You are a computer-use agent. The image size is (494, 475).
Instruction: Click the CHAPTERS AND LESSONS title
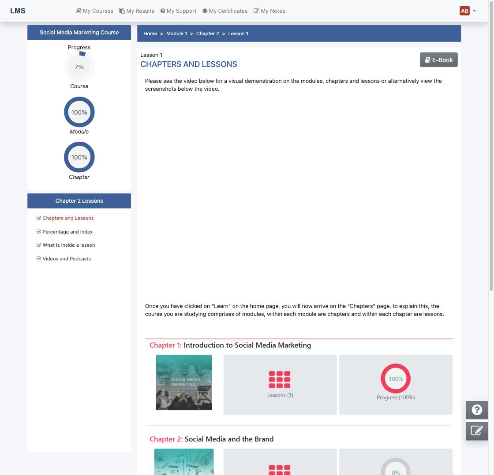click(x=189, y=64)
